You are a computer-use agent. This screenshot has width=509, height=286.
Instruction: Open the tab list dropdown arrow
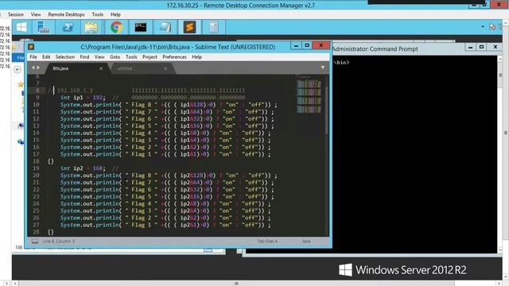click(x=322, y=68)
